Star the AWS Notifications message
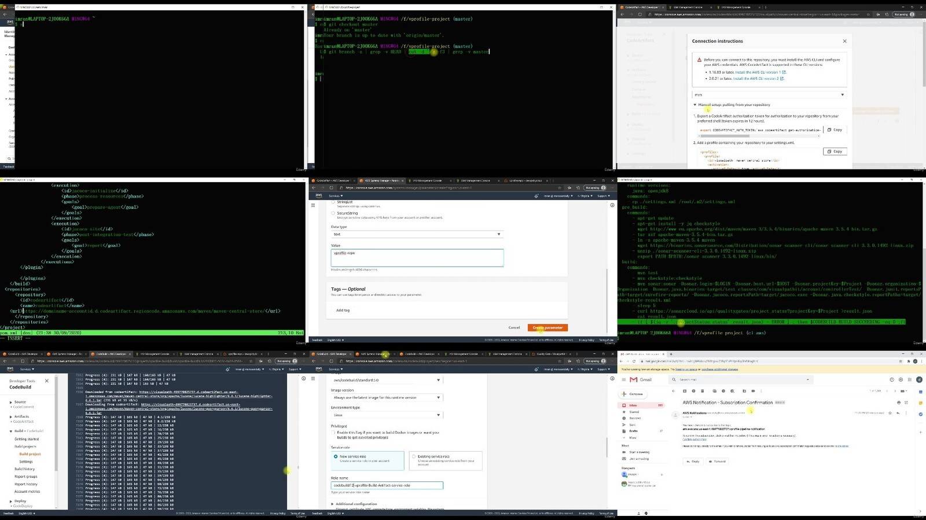 click(x=890, y=413)
